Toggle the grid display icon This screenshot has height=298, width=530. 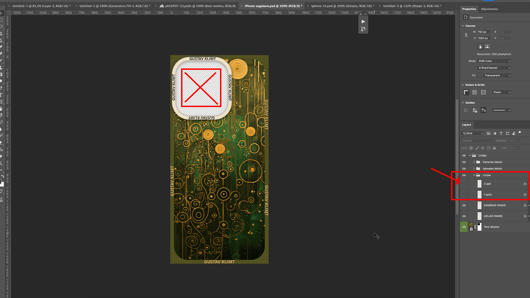(x=475, y=92)
